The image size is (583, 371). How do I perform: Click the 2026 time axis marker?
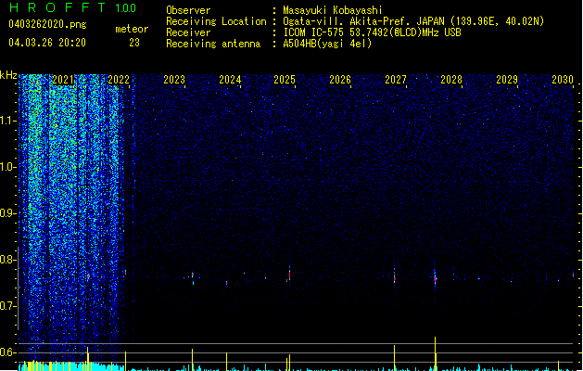tap(340, 80)
